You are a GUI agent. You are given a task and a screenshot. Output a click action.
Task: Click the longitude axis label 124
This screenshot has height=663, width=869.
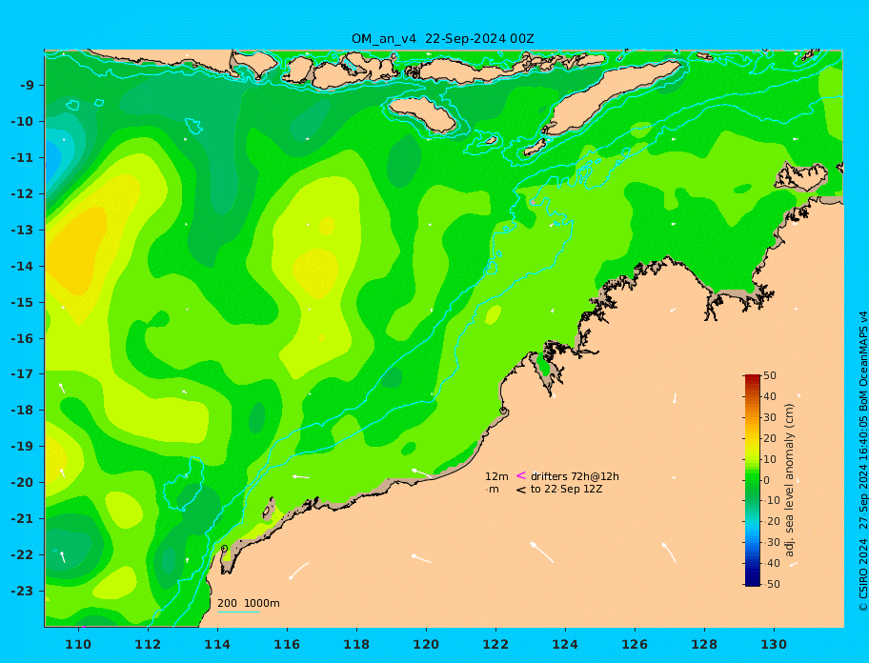[565, 644]
